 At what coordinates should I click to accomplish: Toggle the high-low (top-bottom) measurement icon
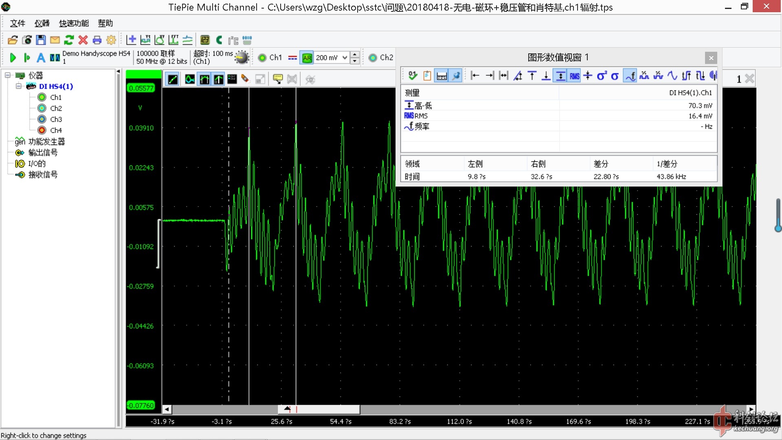pos(561,76)
